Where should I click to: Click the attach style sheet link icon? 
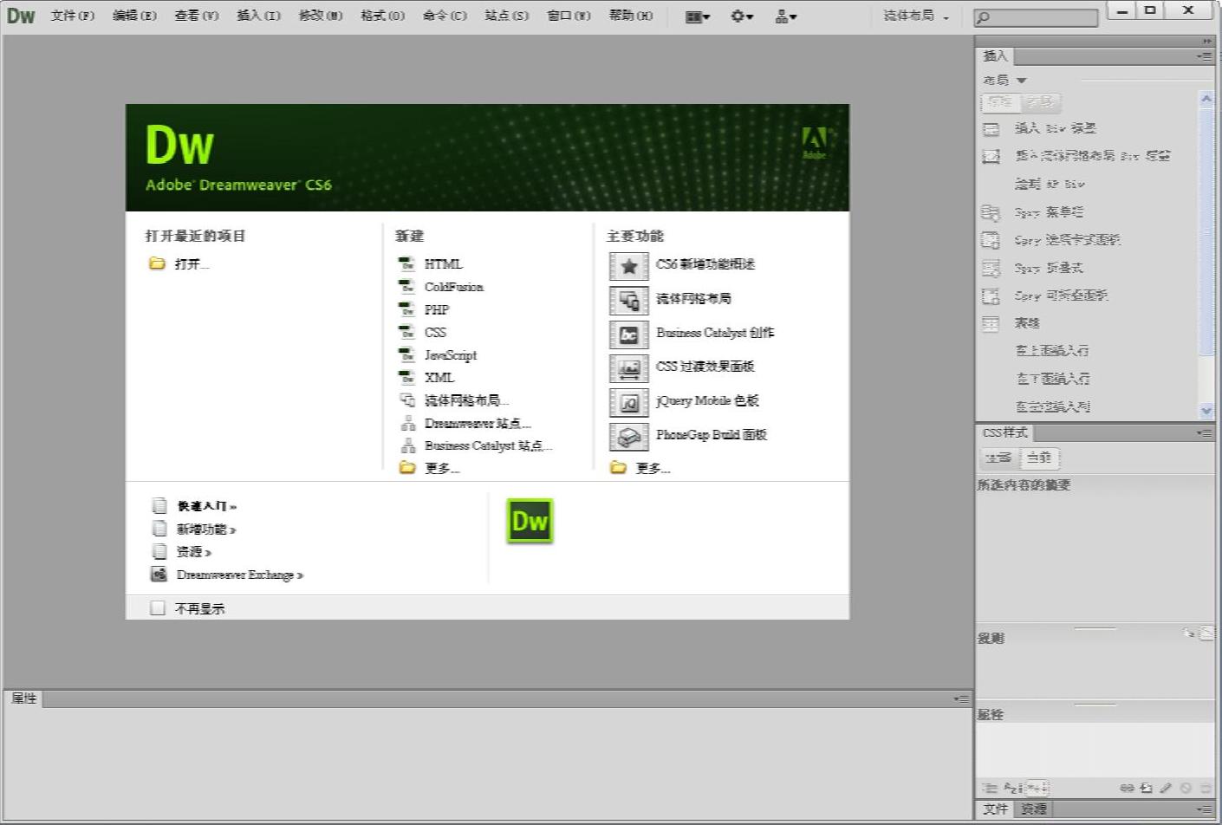pyautogui.click(x=1127, y=788)
